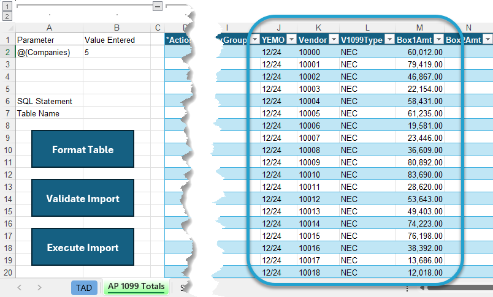Click the sheet tab bar resize dots
The height and width of the screenshot is (297, 493).
click(x=407, y=288)
